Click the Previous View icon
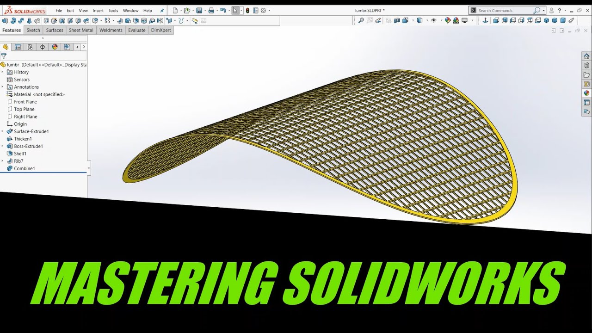592x333 pixels. click(378, 20)
